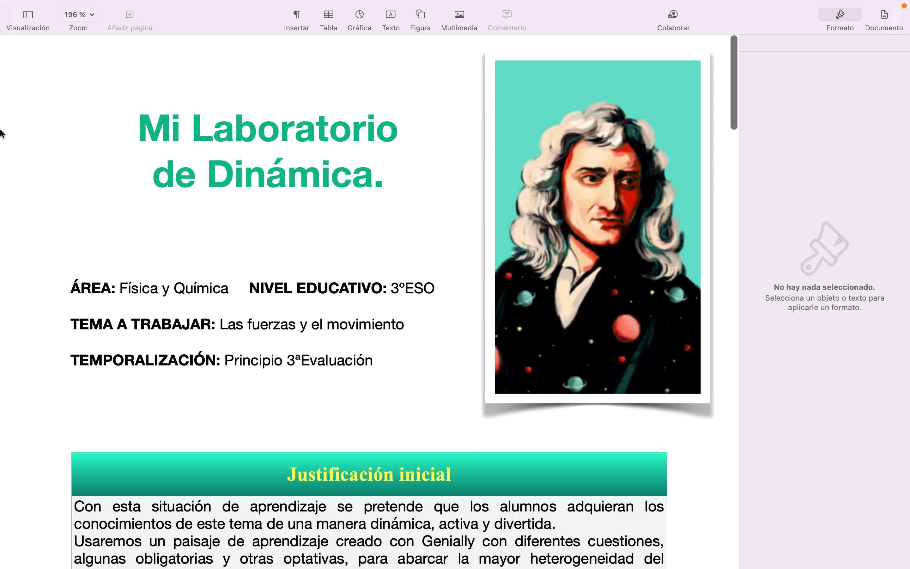This screenshot has width=910, height=569.
Task: Open the Colaborar sharing options
Action: tap(673, 15)
